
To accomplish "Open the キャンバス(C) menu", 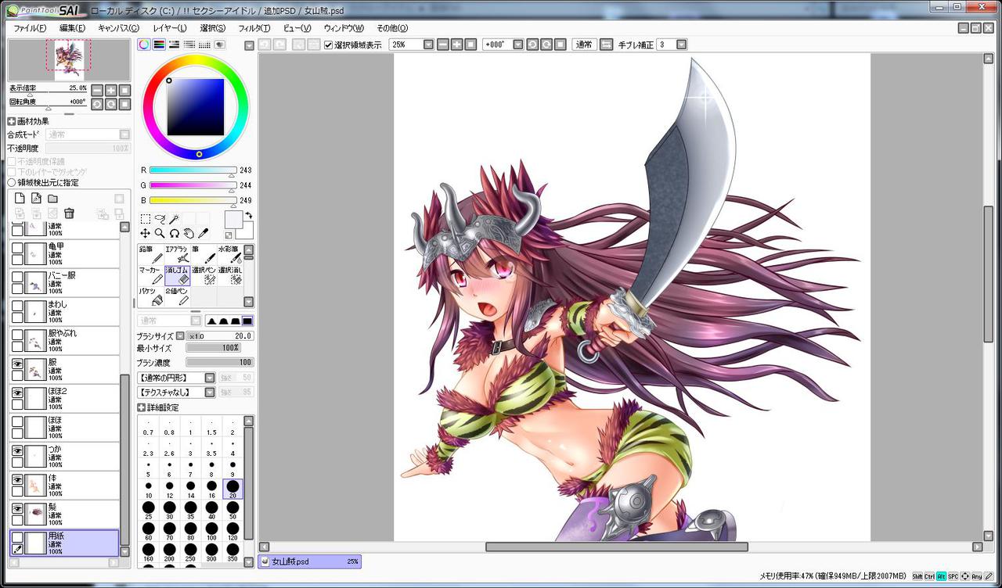I will (x=118, y=28).
